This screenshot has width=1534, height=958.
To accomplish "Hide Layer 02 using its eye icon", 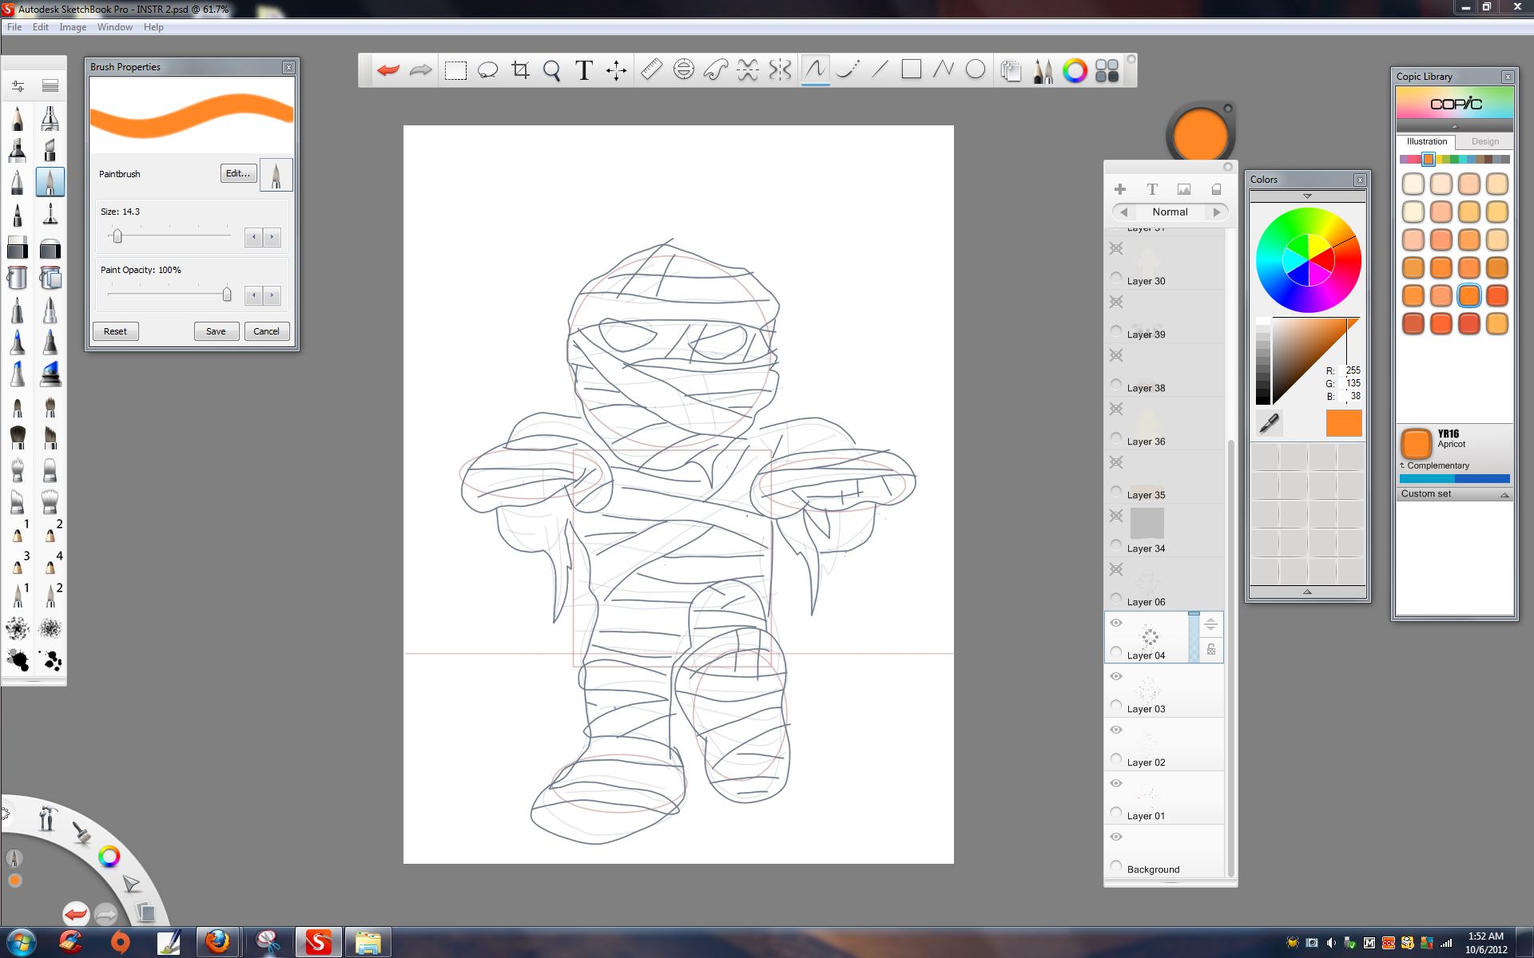I will [1117, 730].
